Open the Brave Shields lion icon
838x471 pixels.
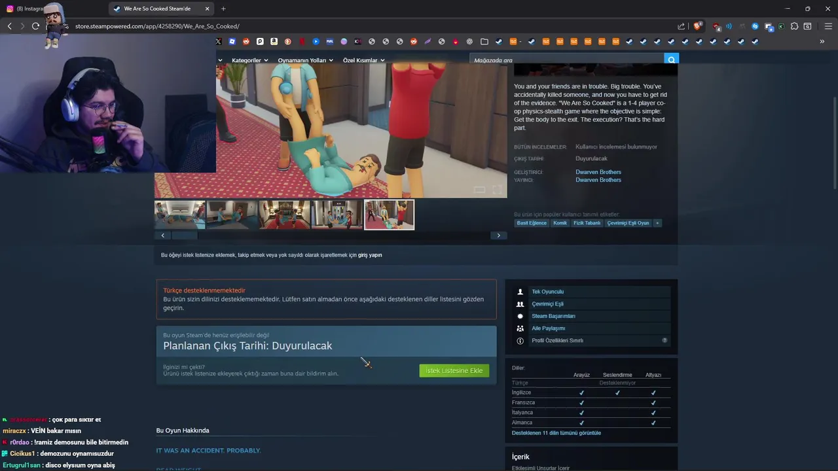tap(697, 26)
